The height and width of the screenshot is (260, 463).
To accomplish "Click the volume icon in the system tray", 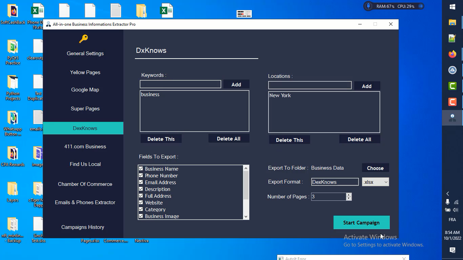I will pyautogui.click(x=456, y=210).
